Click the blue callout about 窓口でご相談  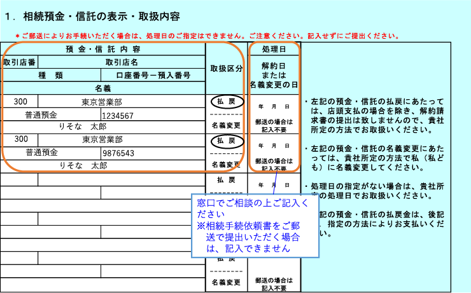click(253, 226)
